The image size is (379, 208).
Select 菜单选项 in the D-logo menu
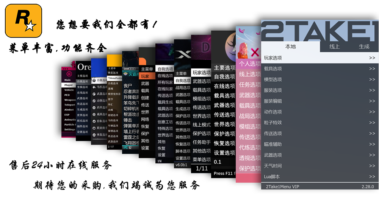click(201, 160)
